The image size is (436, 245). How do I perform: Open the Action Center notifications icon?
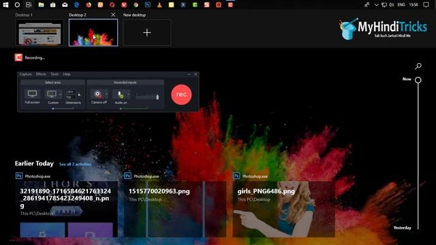coord(426,5)
